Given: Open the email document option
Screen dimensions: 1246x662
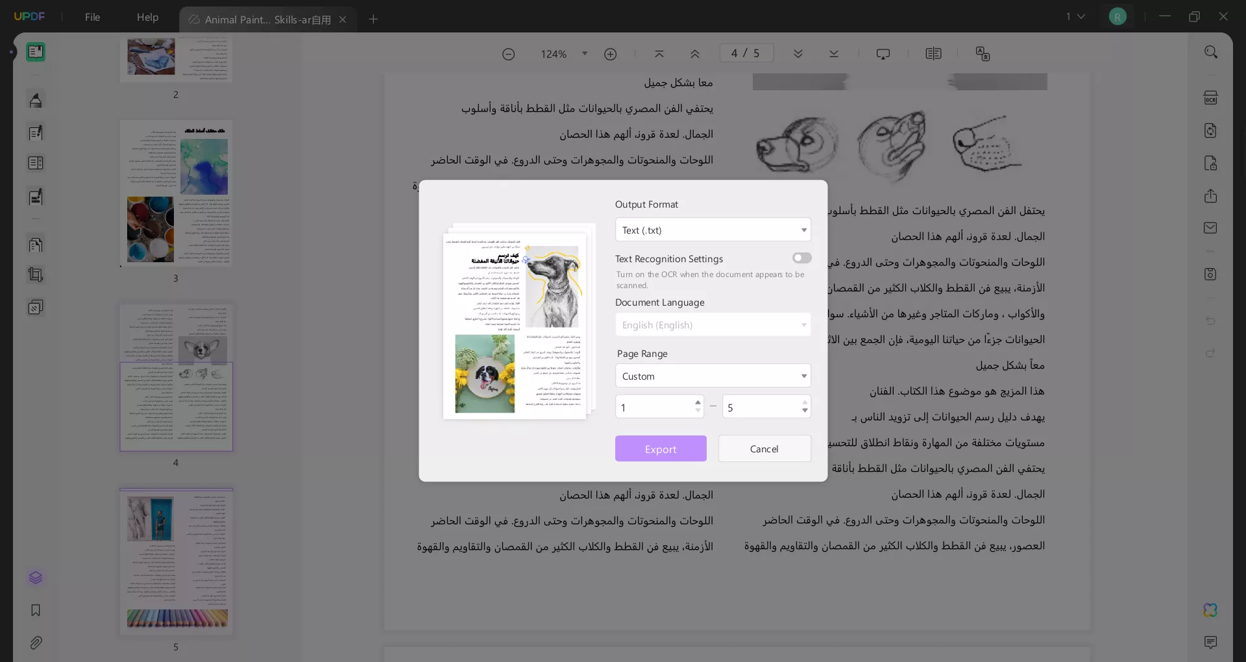Looking at the screenshot, I should (1211, 228).
